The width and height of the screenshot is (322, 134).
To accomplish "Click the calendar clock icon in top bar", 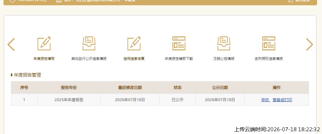I will (12, 1).
